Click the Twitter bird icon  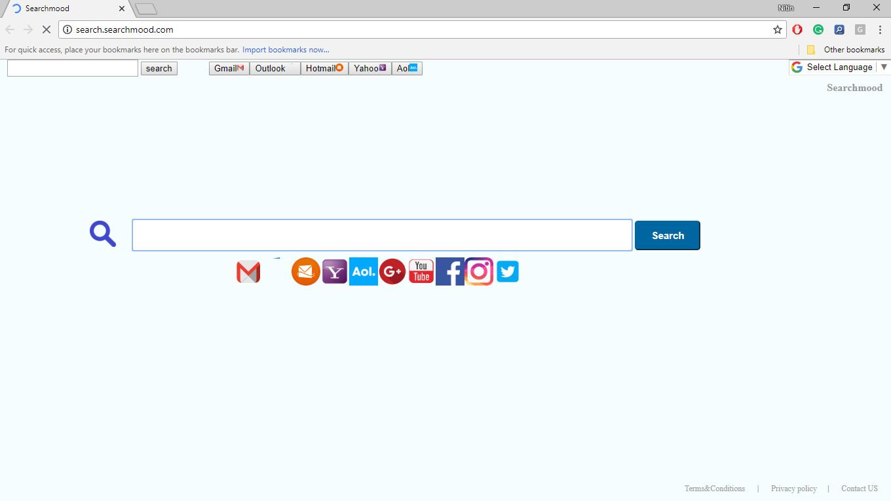(x=508, y=271)
